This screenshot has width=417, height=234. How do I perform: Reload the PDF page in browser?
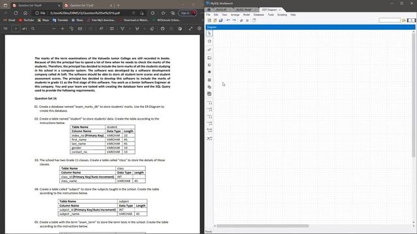(x=16, y=13)
